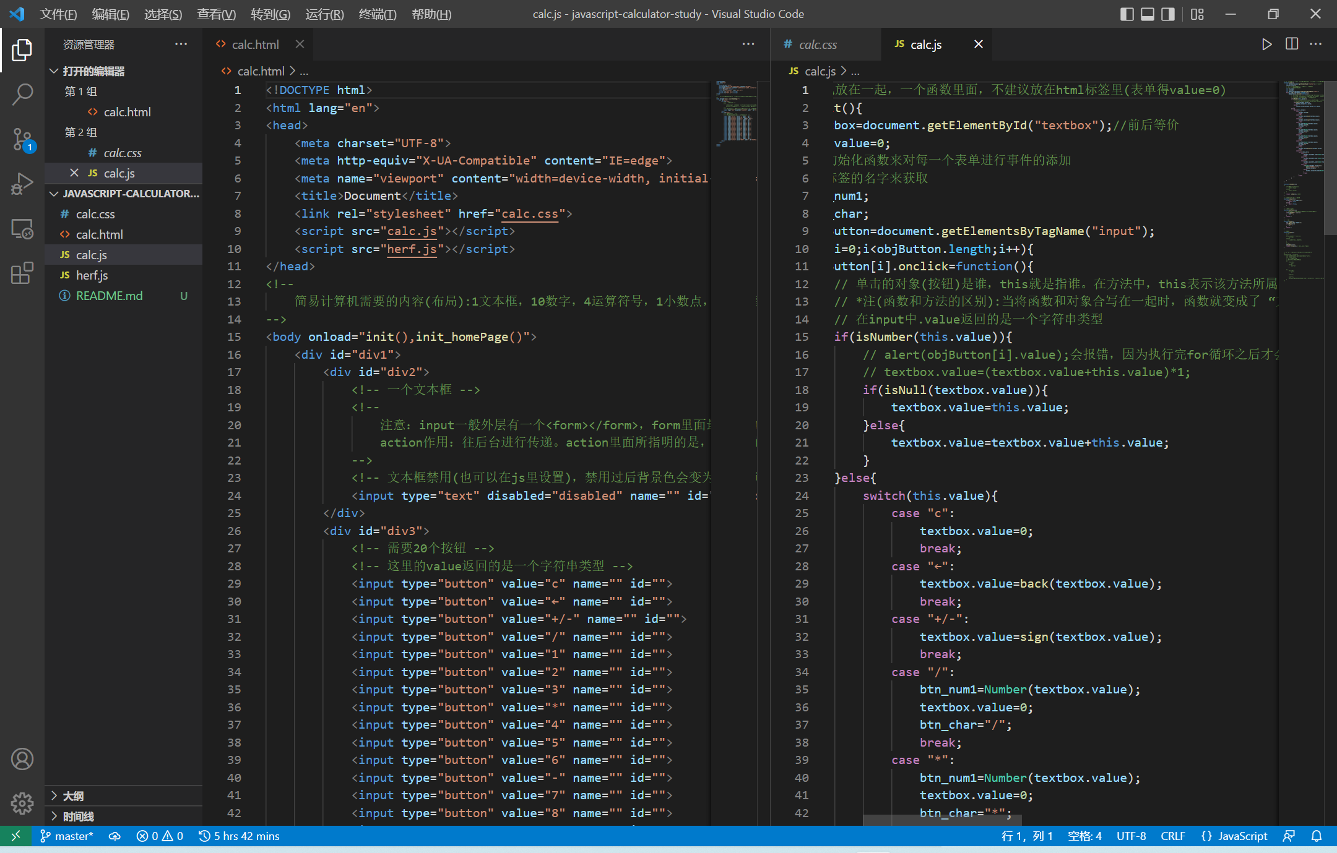This screenshot has height=853, width=1337.
Task: Follow the calc.css href link in code
Action: click(x=530, y=213)
